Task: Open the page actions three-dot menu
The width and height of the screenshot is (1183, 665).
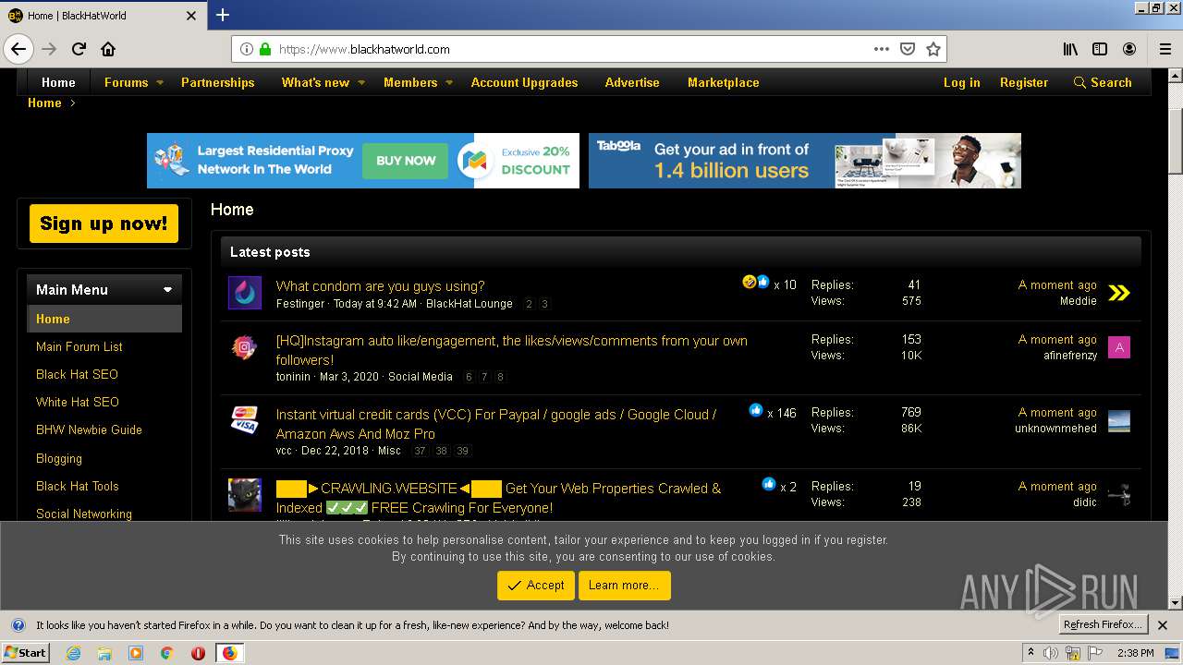Action: click(882, 49)
